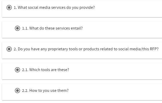Open 'What social media services do you provide?'
This screenshot has height=103, width=162.
[x=56, y=8]
